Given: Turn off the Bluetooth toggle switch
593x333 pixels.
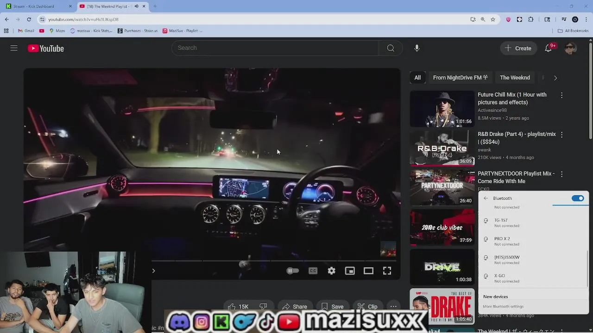Looking at the screenshot, I should (x=578, y=198).
